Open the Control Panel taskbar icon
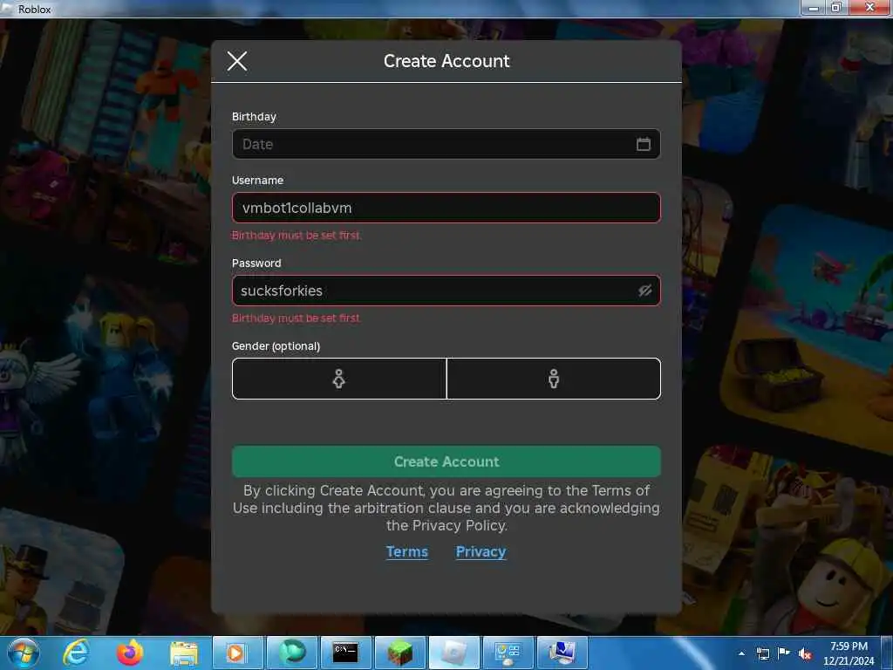 click(x=508, y=653)
